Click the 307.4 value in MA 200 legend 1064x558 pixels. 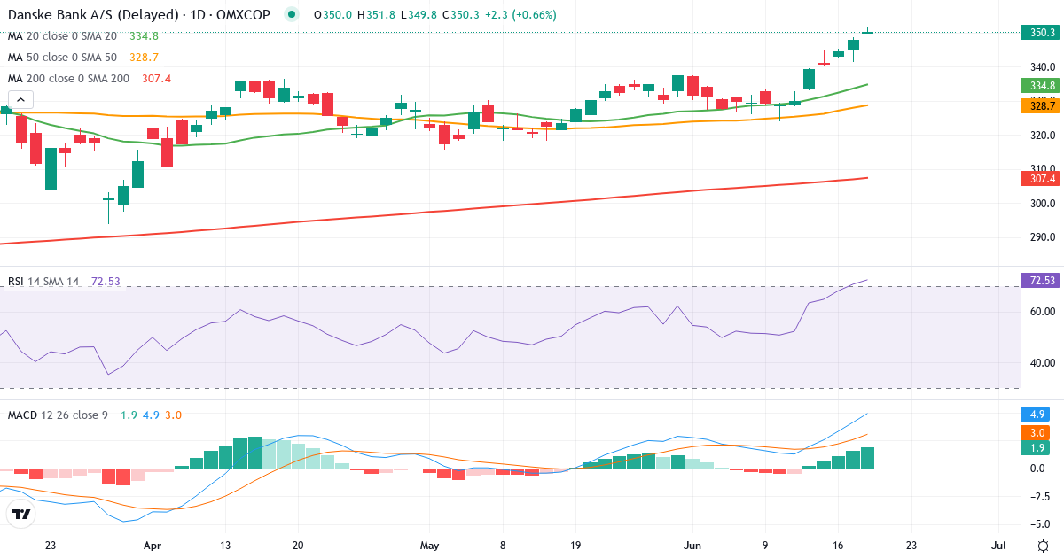tap(157, 78)
